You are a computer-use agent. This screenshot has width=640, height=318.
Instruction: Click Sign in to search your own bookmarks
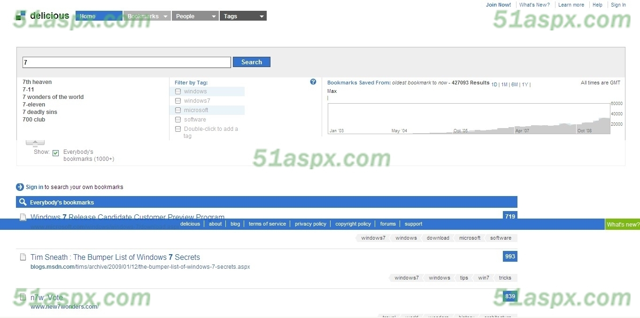point(34,187)
